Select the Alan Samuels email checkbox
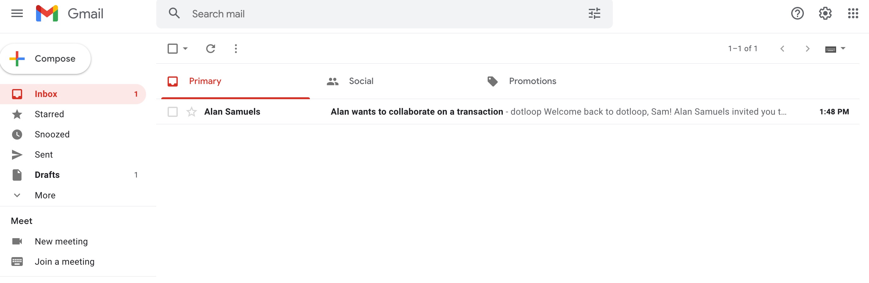 172,111
